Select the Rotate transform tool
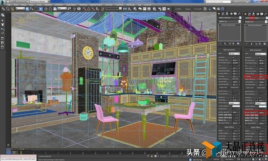The height and width of the screenshot is (161, 268). [x=50, y=9]
